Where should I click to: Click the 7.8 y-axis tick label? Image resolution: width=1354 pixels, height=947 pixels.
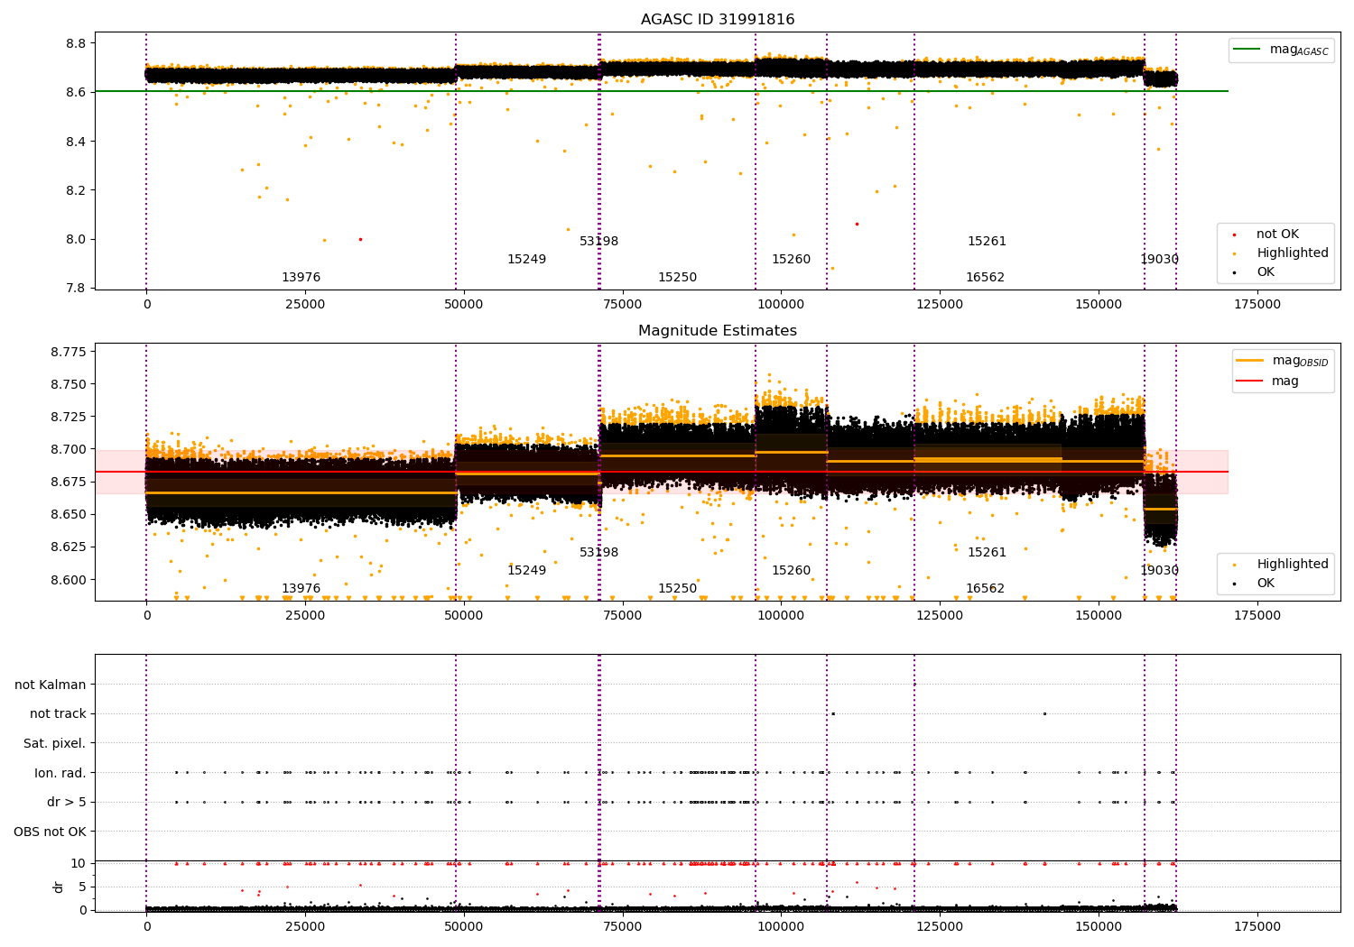coord(76,289)
